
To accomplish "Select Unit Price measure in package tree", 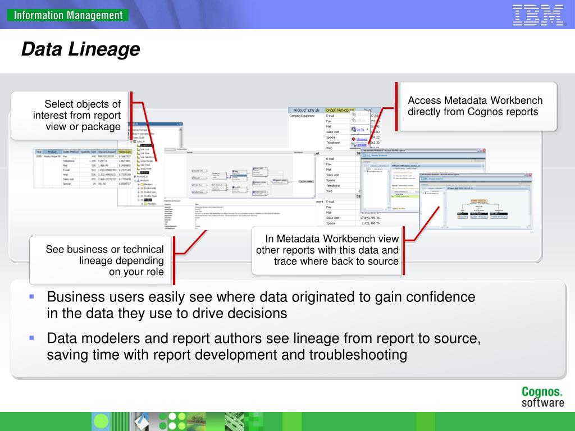I will (x=145, y=153).
